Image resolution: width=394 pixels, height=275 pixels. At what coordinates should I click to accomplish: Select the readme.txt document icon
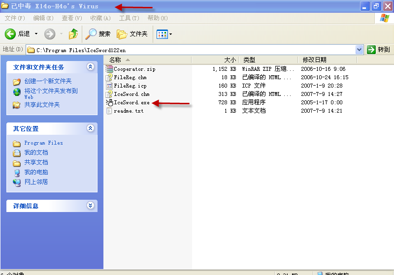(x=109, y=111)
